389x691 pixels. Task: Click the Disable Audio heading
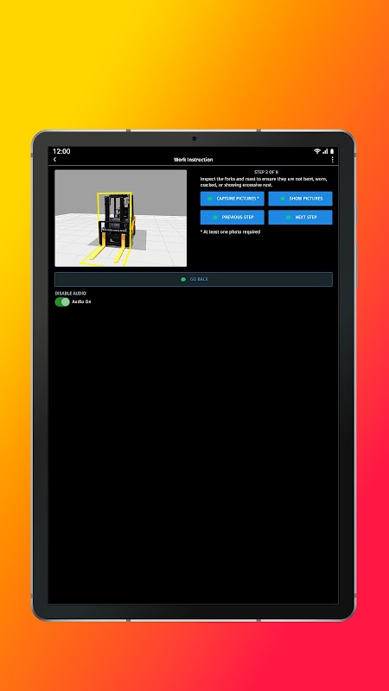pos(71,293)
